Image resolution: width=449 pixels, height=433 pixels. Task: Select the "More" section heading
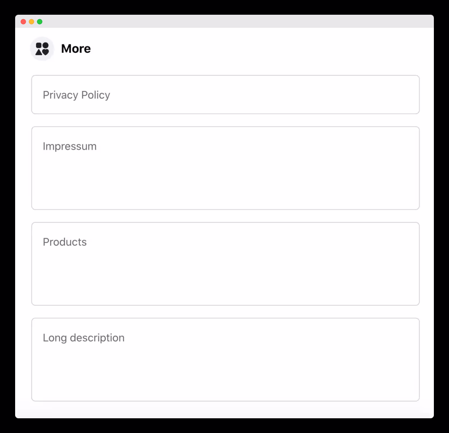(76, 49)
